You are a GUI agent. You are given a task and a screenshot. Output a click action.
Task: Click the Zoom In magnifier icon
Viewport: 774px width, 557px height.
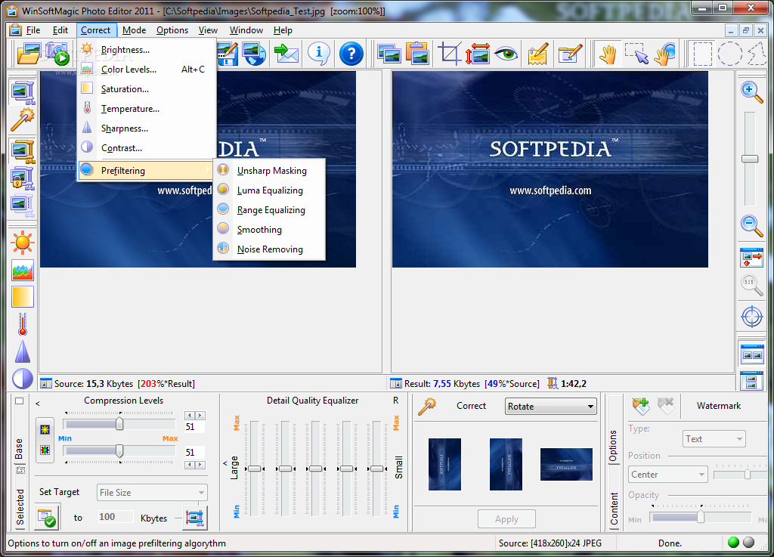(x=751, y=92)
